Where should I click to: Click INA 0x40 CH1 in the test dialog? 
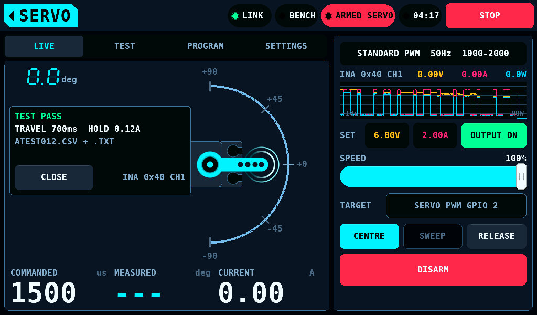(x=154, y=177)
